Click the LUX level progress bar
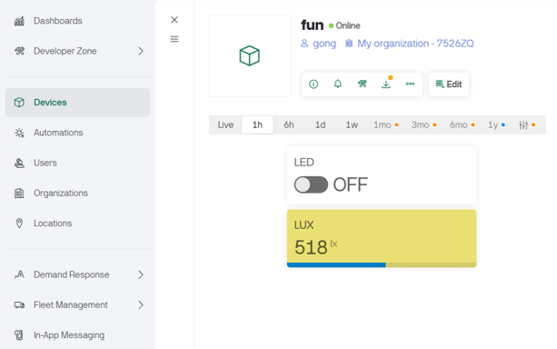Image resolution: width=557 pixels, height=349 pixels. (x=382, y=265)
